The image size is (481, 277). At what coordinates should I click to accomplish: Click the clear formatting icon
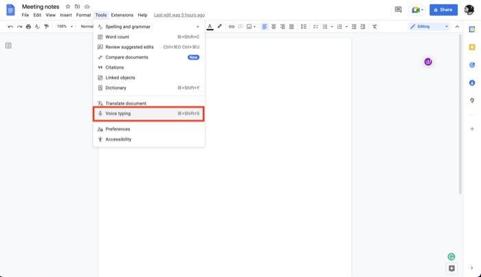(x=374, y=27)
